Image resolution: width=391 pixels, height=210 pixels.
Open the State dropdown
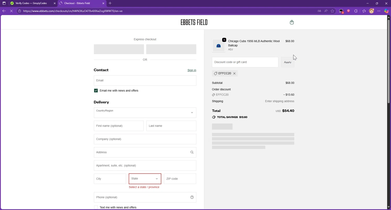(x=145, y=179)
